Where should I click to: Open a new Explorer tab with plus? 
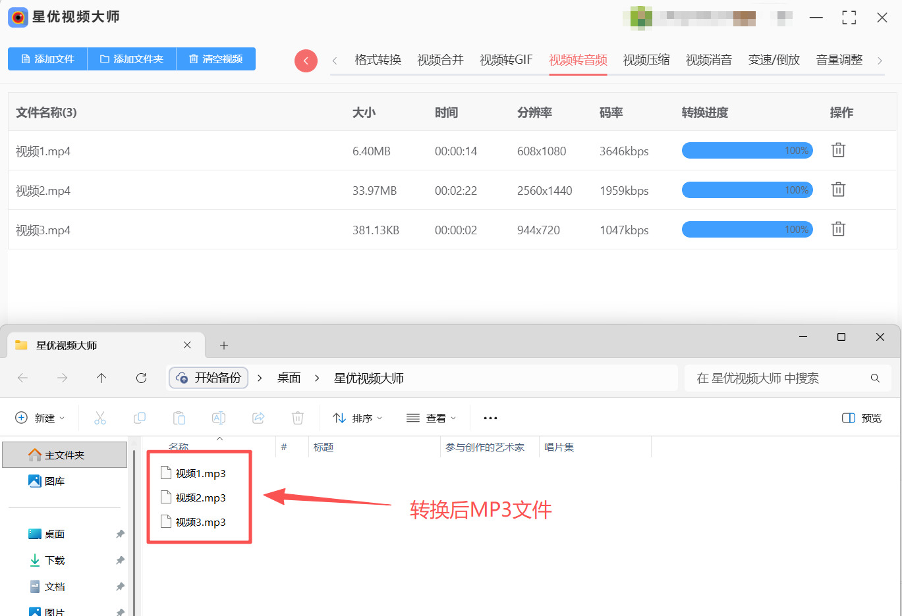[224, 346]
